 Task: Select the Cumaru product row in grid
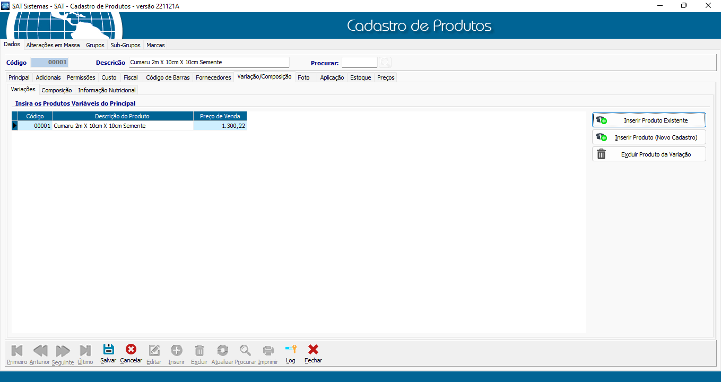122,126
